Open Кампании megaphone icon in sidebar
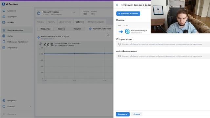 coord(4,11)
